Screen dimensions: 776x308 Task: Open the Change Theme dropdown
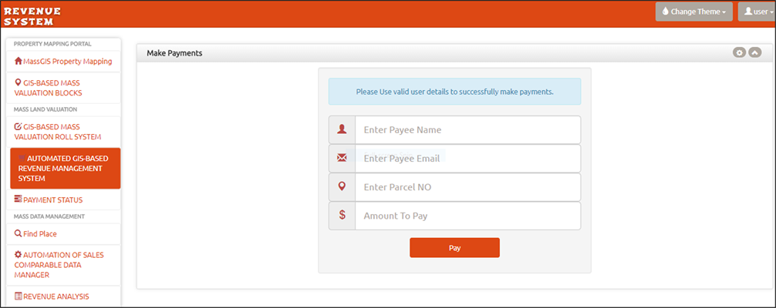[693, 12]
